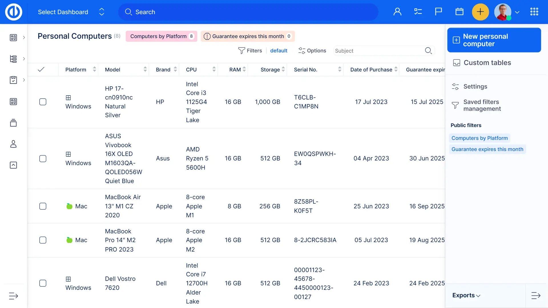Open the nine-dot apps grid menu

[x=534, y=12]
